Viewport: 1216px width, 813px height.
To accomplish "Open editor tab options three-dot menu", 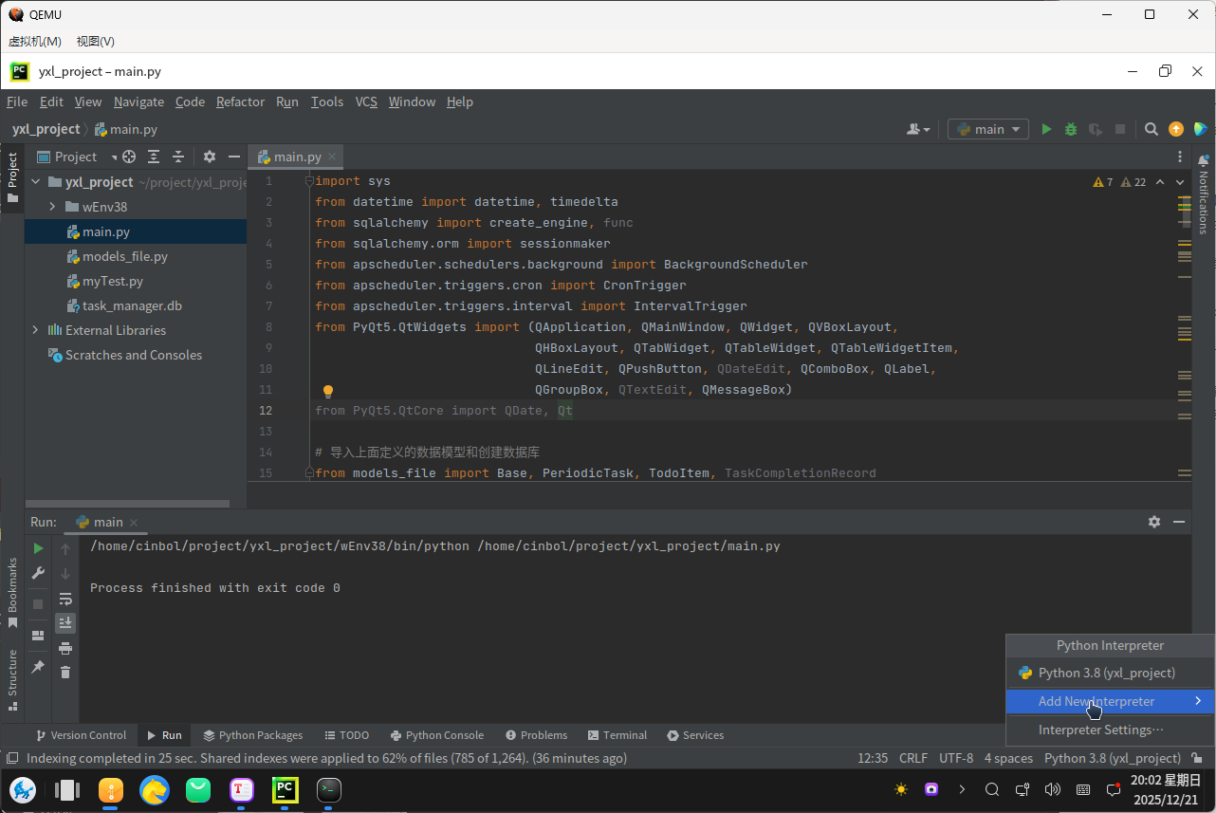I will pyautogui.click(x=1180, y=157).
